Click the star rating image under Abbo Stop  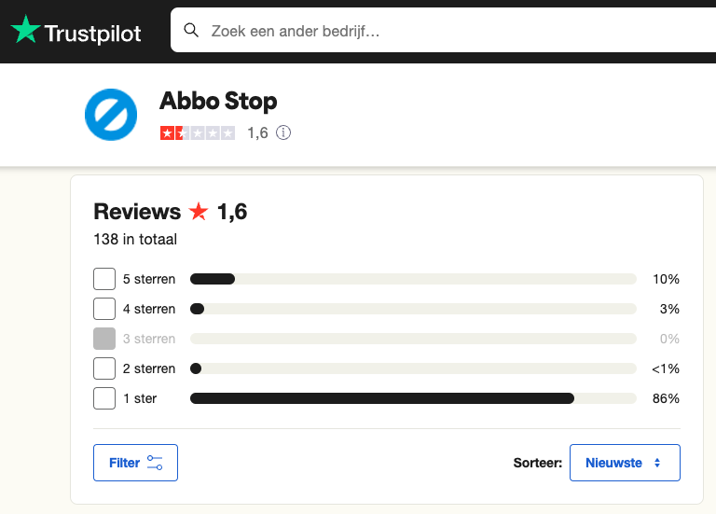pos(198,133)
